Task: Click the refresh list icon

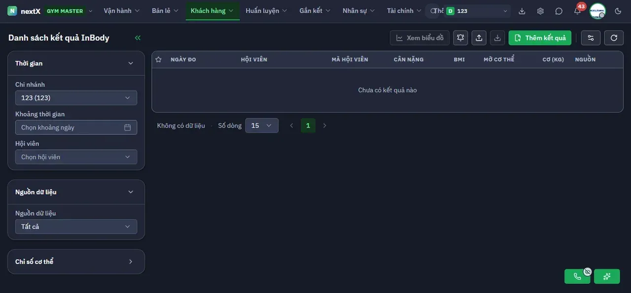Action: click(614, 38)
